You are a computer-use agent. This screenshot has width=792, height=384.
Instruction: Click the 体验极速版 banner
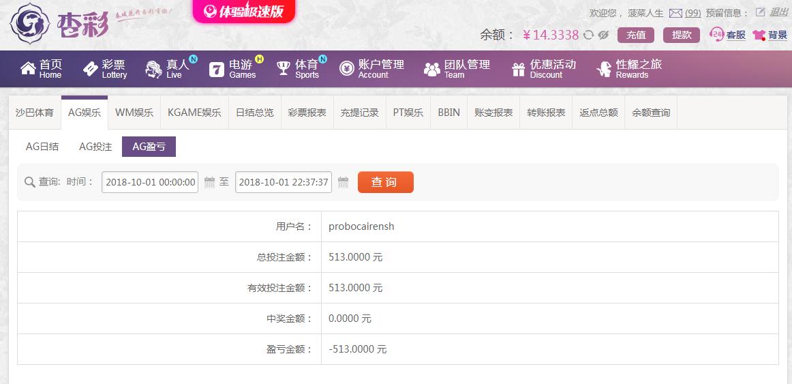(243, 12)
